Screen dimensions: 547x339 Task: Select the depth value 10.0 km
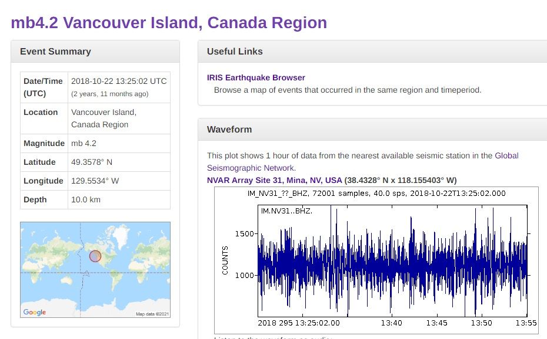[x=86, y=199]
